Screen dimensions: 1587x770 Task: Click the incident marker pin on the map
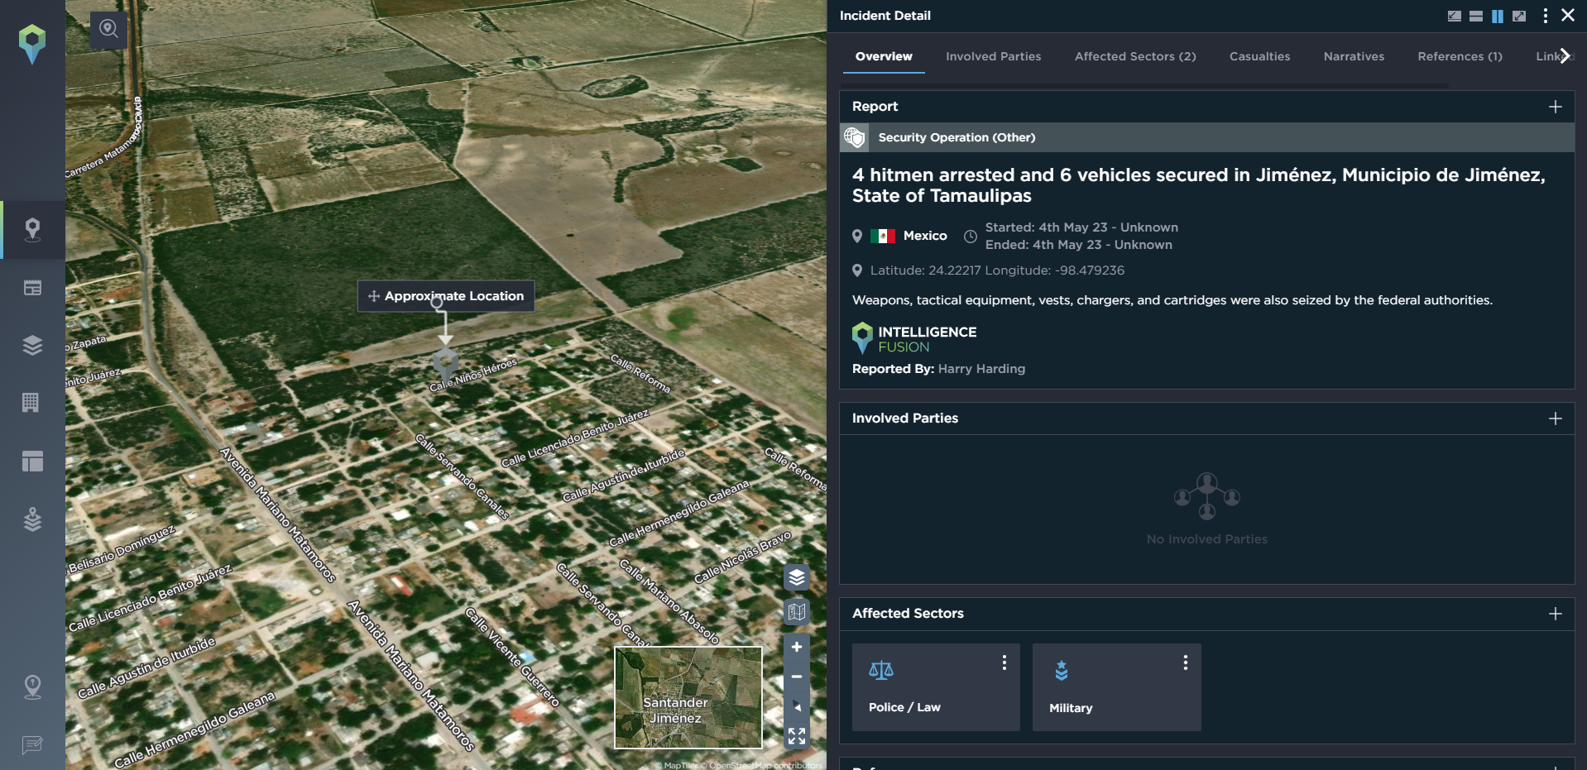point(445,364)
